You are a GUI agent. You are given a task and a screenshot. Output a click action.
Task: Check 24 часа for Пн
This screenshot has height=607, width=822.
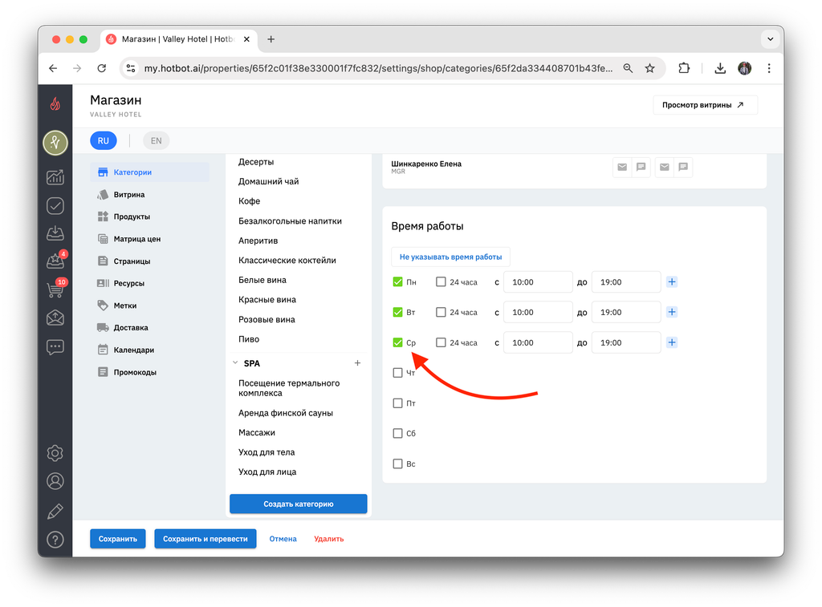tap(441, 281)
